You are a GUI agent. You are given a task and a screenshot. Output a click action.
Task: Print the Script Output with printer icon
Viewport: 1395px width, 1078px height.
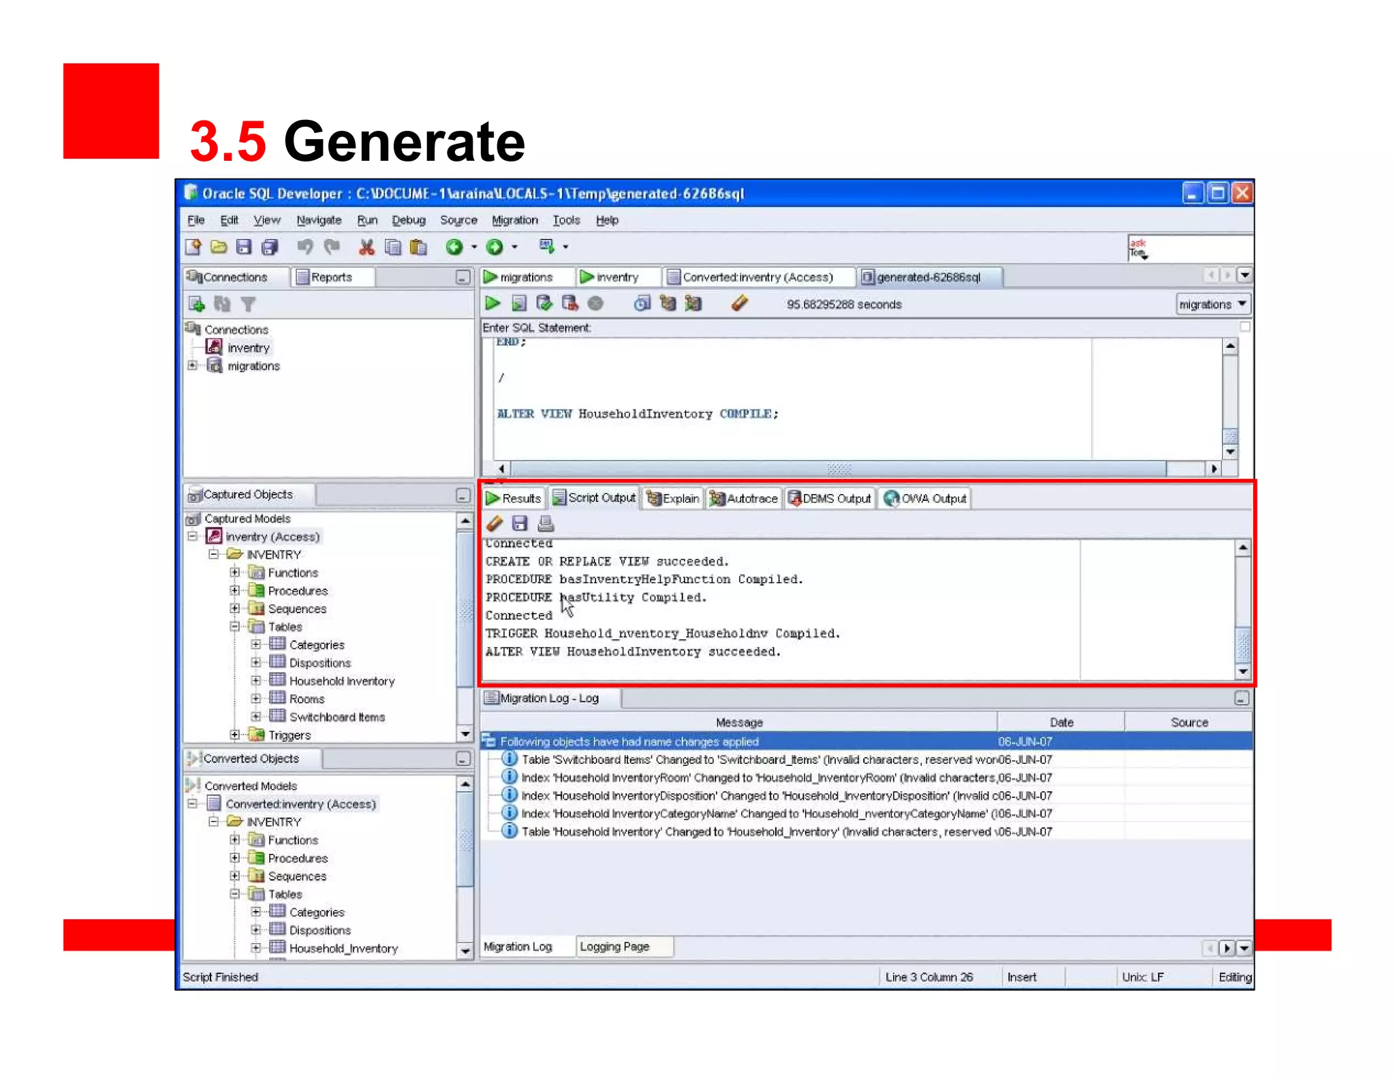(x=546, y=523)
